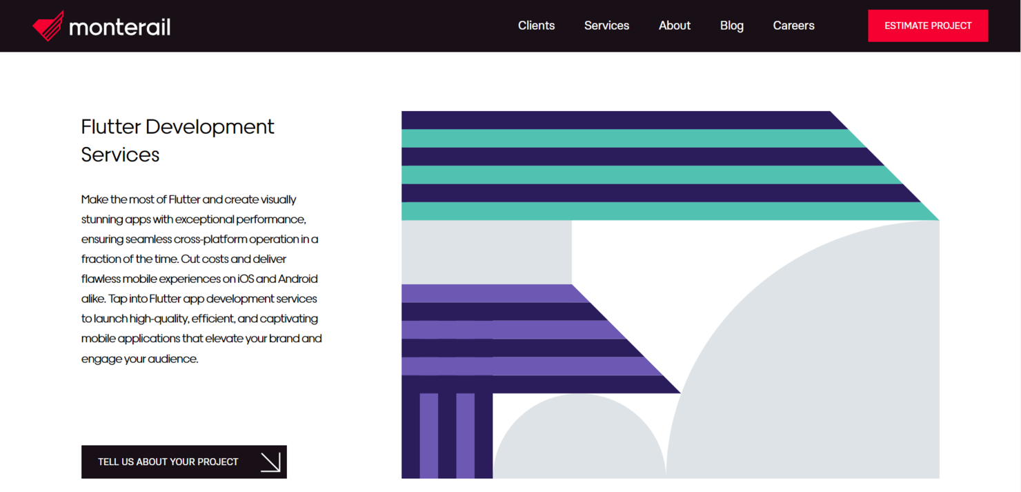
Task: Click the diagonal arrow icon in the button
Action: coord(270,462)
